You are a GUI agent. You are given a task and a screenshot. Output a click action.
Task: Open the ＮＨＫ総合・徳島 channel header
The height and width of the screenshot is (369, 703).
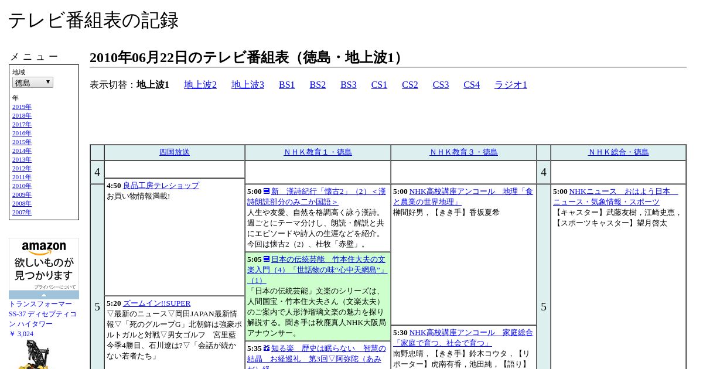pyautogui.click(x=618, y=152)
